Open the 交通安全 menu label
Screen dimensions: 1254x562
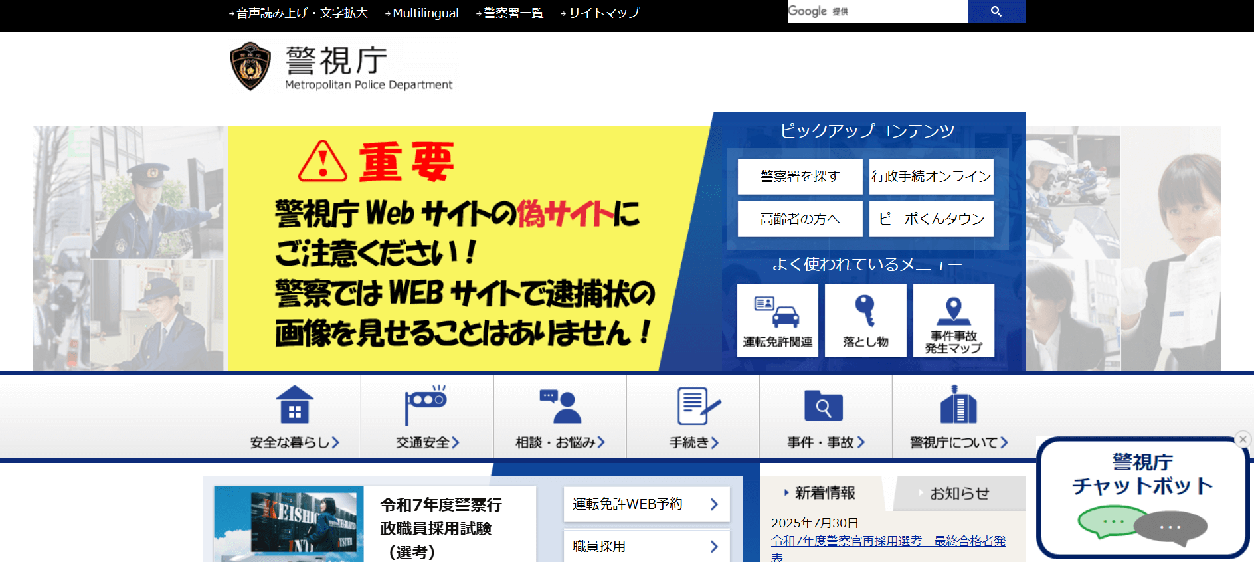[x=427, y=442]
